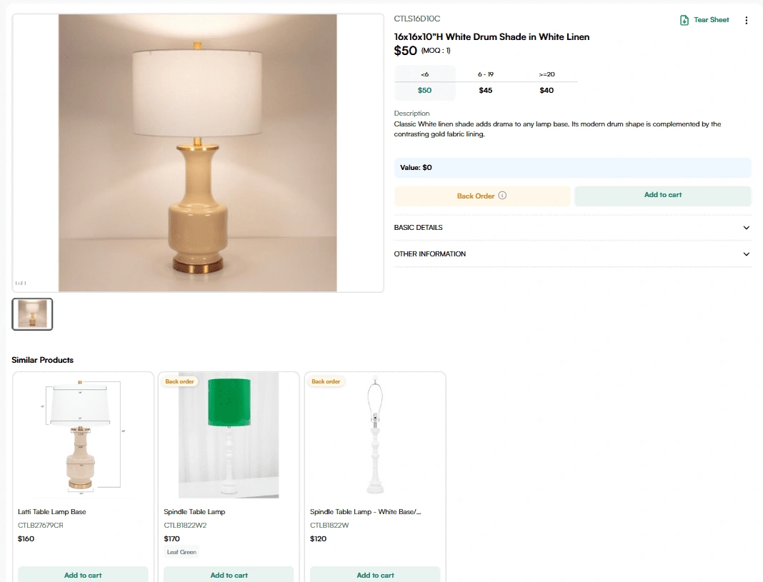
Task: Click the Leaf Green color tag
Action: pos(181,551)
